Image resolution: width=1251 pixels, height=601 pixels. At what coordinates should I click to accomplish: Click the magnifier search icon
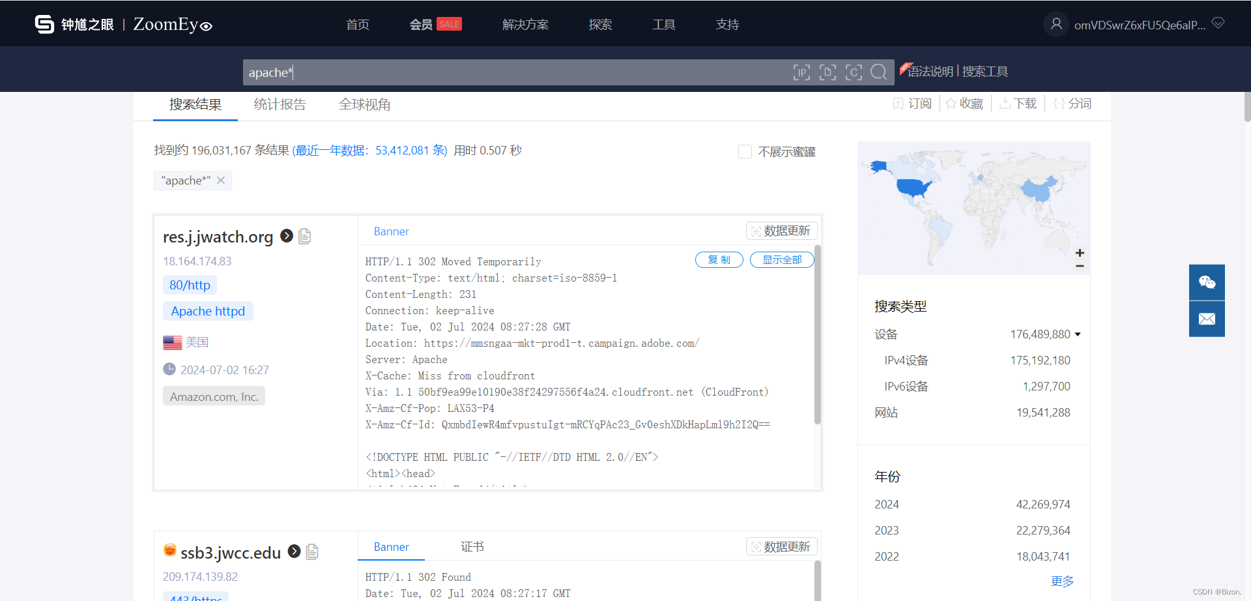click(879, 72)
